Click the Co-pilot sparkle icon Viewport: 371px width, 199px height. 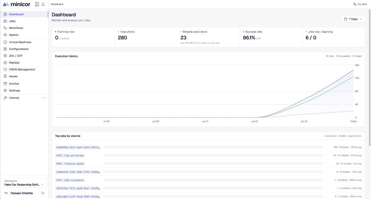(355, 4)
